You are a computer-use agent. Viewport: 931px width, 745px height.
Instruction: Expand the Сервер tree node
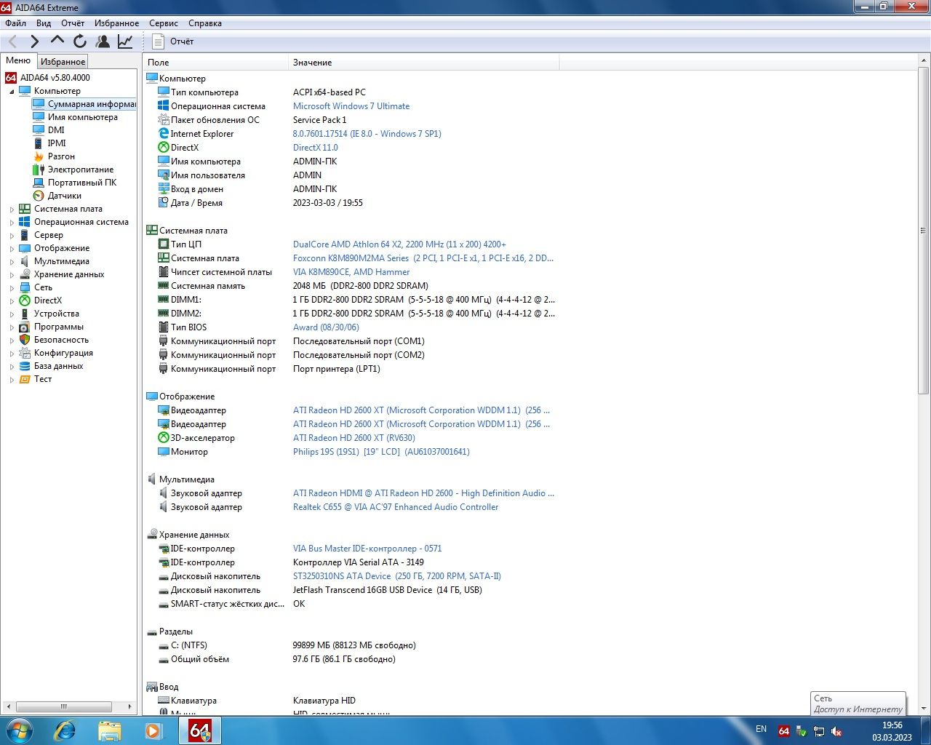click(12, 236)
